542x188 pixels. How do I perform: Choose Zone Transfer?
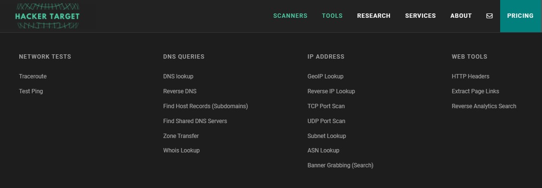click(181, 136)
